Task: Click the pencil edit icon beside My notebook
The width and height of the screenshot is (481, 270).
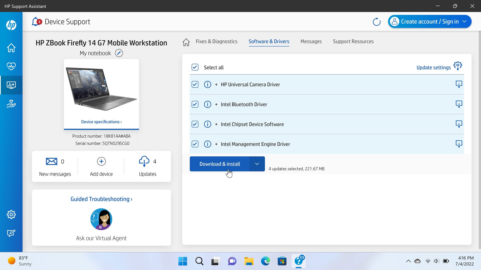Action: 119,53
